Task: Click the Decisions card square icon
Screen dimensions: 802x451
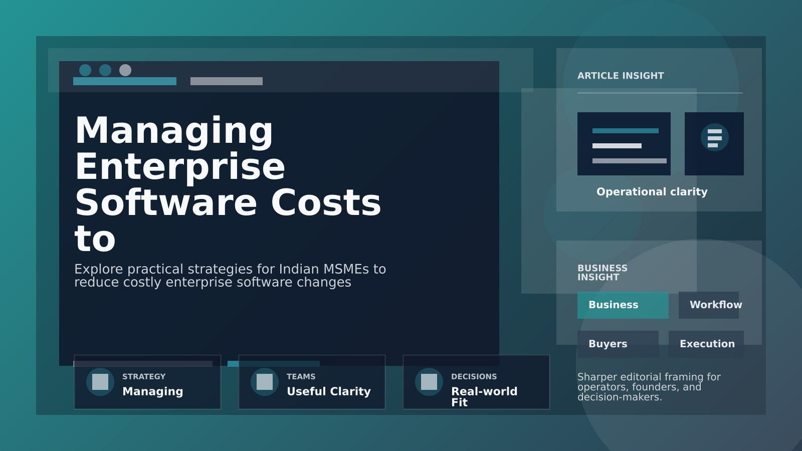Action: (429, 382)
